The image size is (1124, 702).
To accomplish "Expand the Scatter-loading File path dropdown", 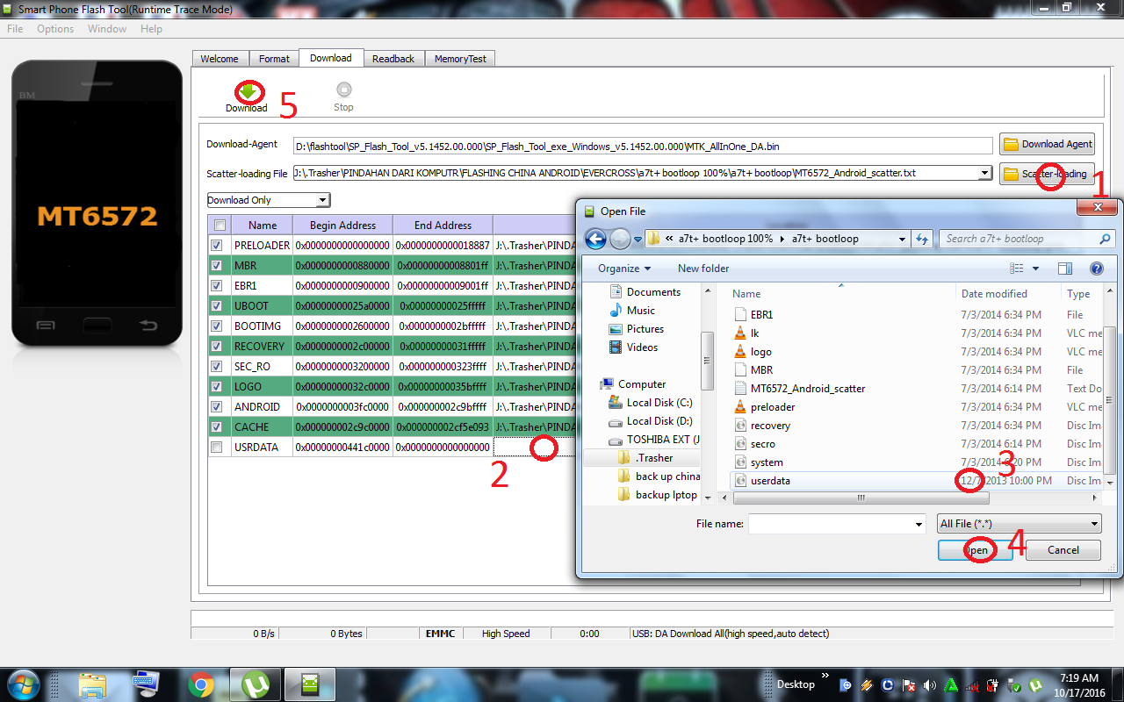I will (985, 173).
